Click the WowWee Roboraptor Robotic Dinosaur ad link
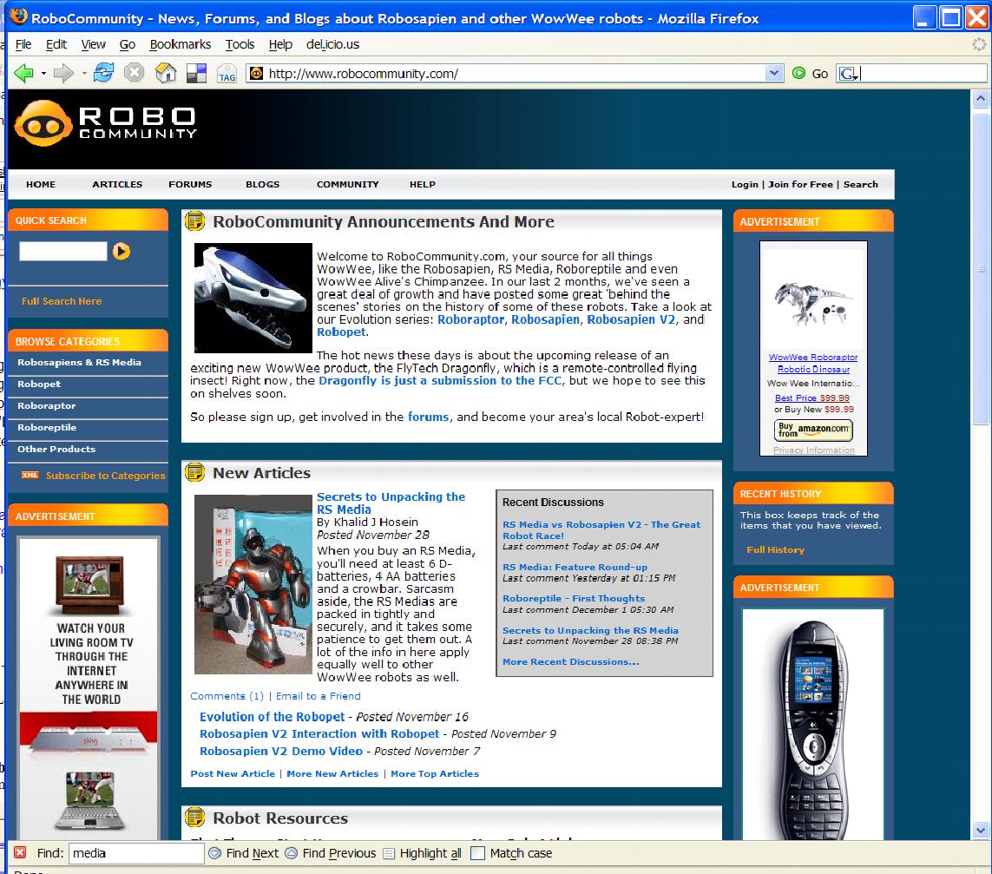The image size is (992, 874). click(813, 364)
